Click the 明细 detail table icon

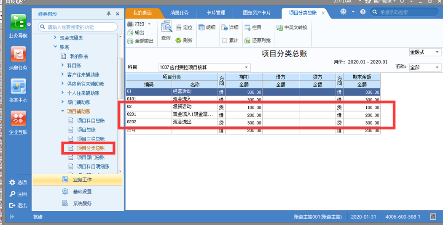[x=201, y=27]
